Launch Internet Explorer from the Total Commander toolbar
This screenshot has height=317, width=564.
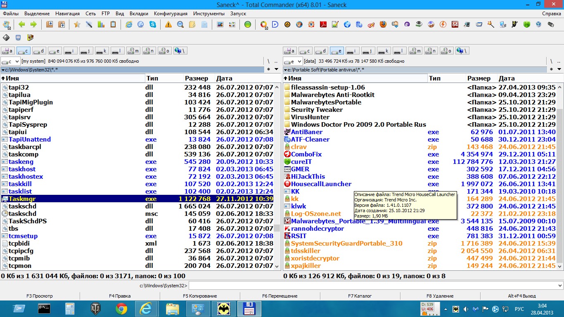[x=129, y=24]
